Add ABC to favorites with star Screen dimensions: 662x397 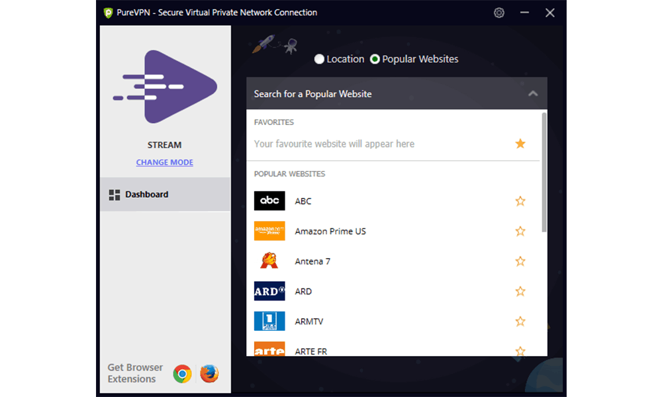click(520, 201)
